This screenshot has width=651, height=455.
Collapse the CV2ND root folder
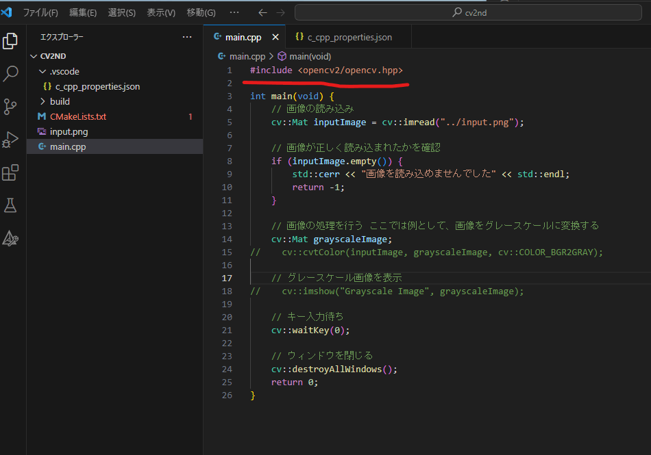pyautogui.click(x=34, y=56)
